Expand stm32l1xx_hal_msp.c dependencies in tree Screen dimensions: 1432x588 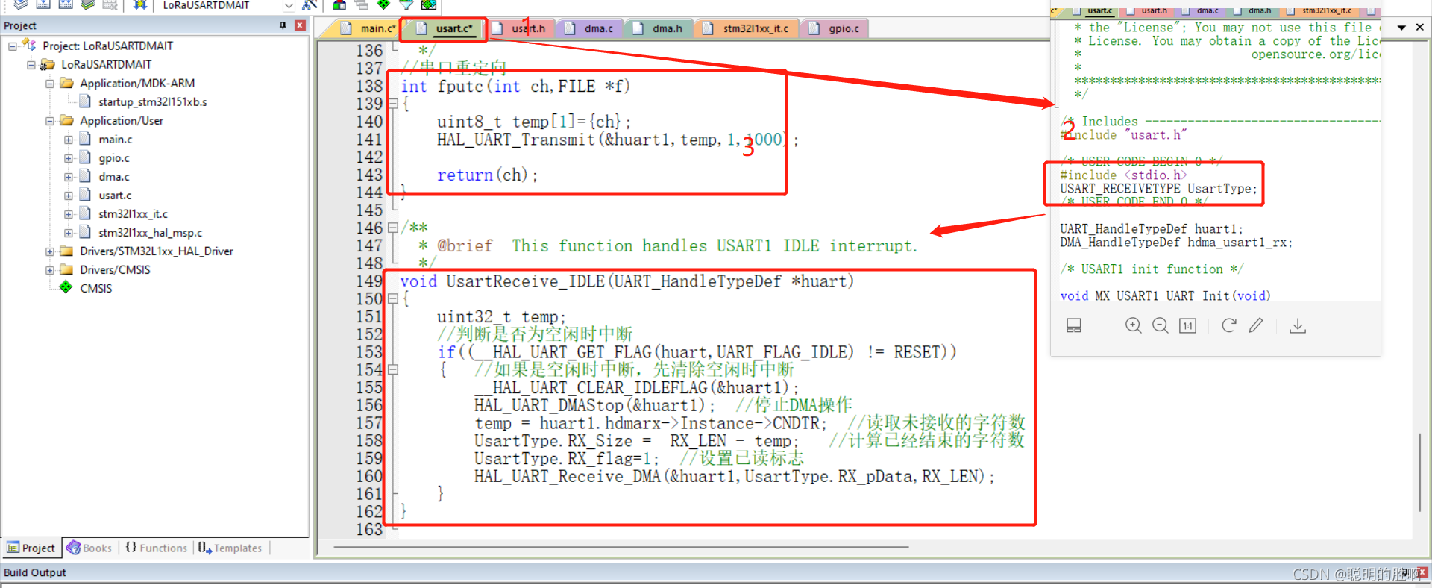[69, 233]
